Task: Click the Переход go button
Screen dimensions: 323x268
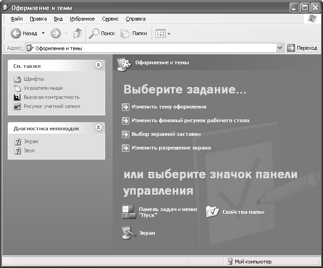Action: pyautogui.click(x=302, y=48)
